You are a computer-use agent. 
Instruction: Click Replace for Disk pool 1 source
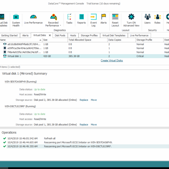click(x=84, y=125)
